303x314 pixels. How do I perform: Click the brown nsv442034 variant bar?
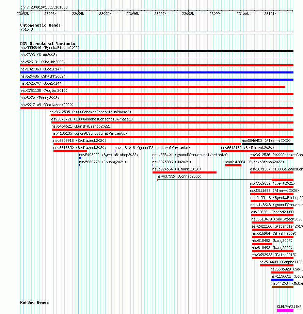pos(283,287)
